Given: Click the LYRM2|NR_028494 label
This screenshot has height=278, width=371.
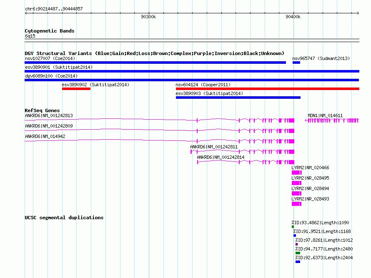Looking at the screenshot, I should coord(310,188).
